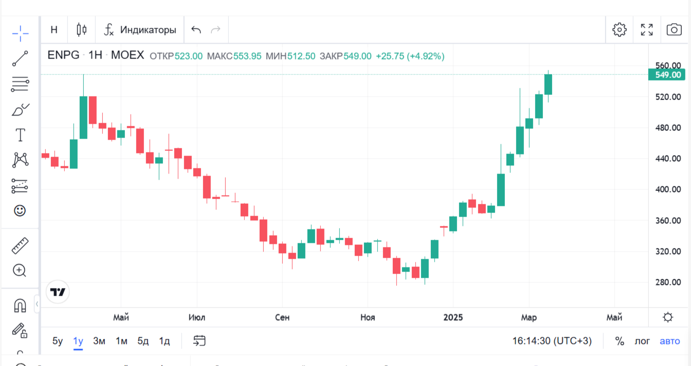Select the brush drawing tool
Image resolution: width=691 pixels, height=366 pixels.
pos(20,110)
